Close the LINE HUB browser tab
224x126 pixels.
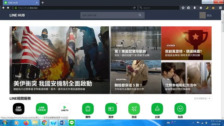point(37,2)
